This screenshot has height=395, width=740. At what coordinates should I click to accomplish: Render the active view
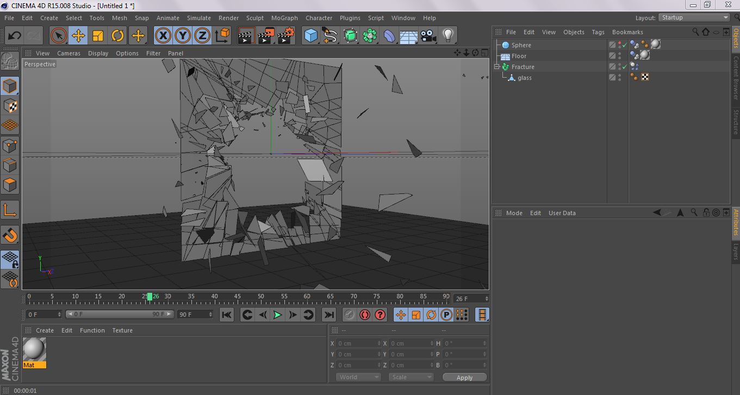coord(247,36)
